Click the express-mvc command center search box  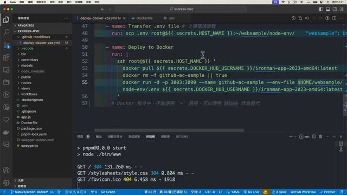(181, 9)
